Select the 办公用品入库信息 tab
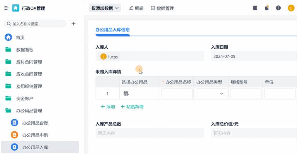This screenshot has width=297, height=154. click(x=112, y=30)
